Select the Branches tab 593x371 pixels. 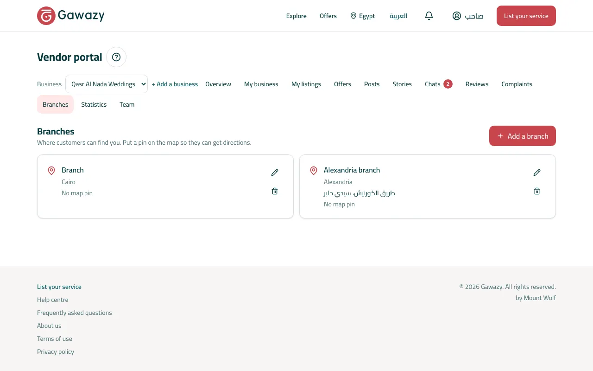click(56, 104)
